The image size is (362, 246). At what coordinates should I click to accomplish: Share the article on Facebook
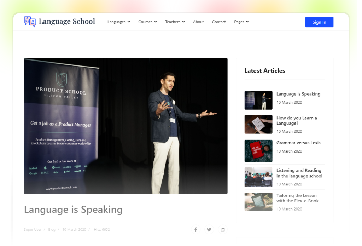pos(195,229)
